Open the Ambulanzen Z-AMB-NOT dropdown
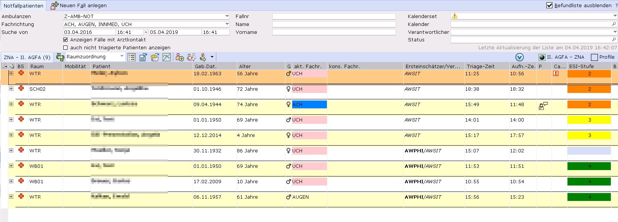 pyautogui.click(x=227, y=16)
